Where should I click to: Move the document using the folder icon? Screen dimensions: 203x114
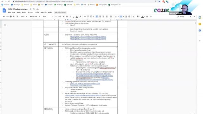point(34,9)
